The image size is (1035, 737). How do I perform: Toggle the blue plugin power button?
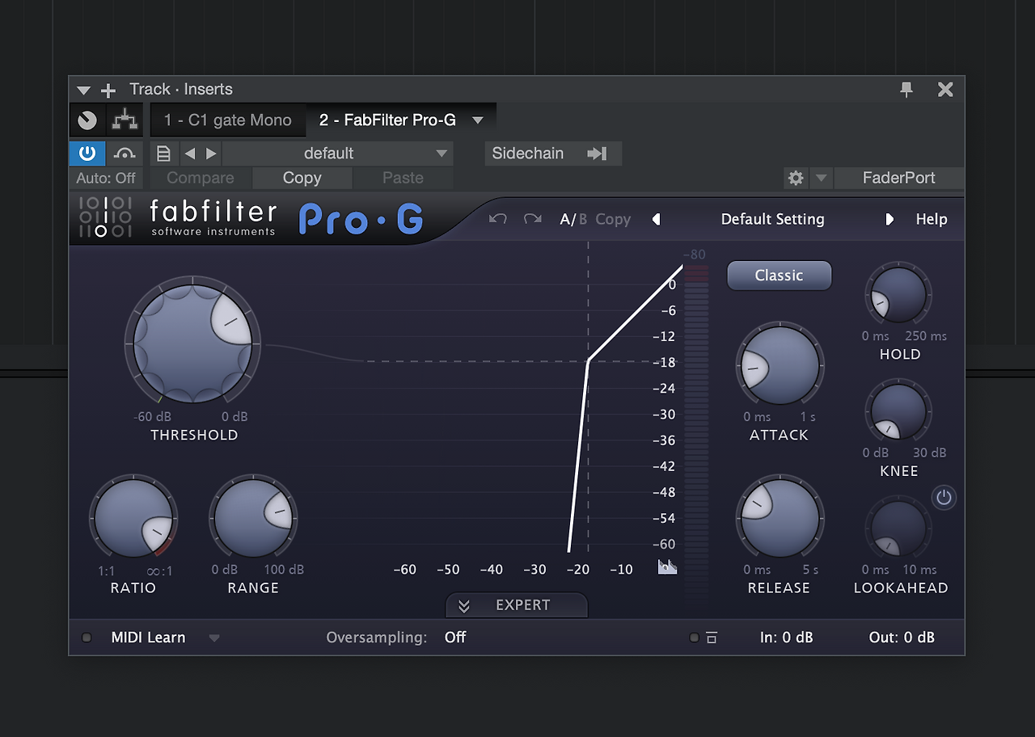point(87,154)
